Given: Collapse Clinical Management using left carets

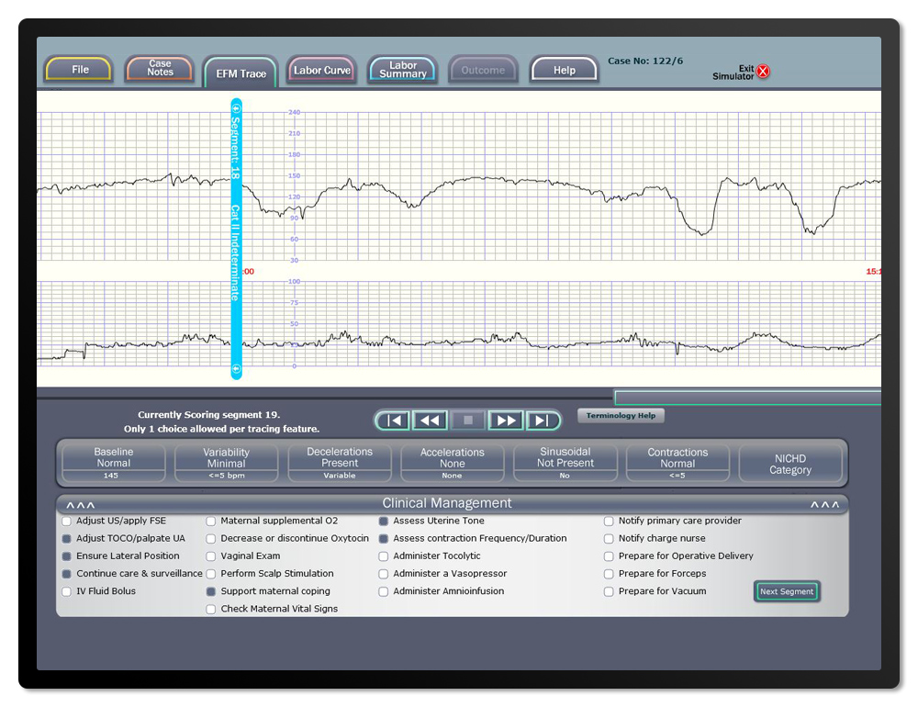Looking at the screenshot, I should [80, 505].
